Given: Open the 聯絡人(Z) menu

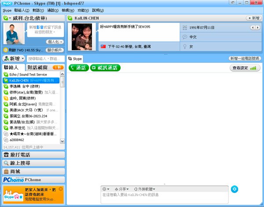Looking at the screenshot, I should [22, 11].
